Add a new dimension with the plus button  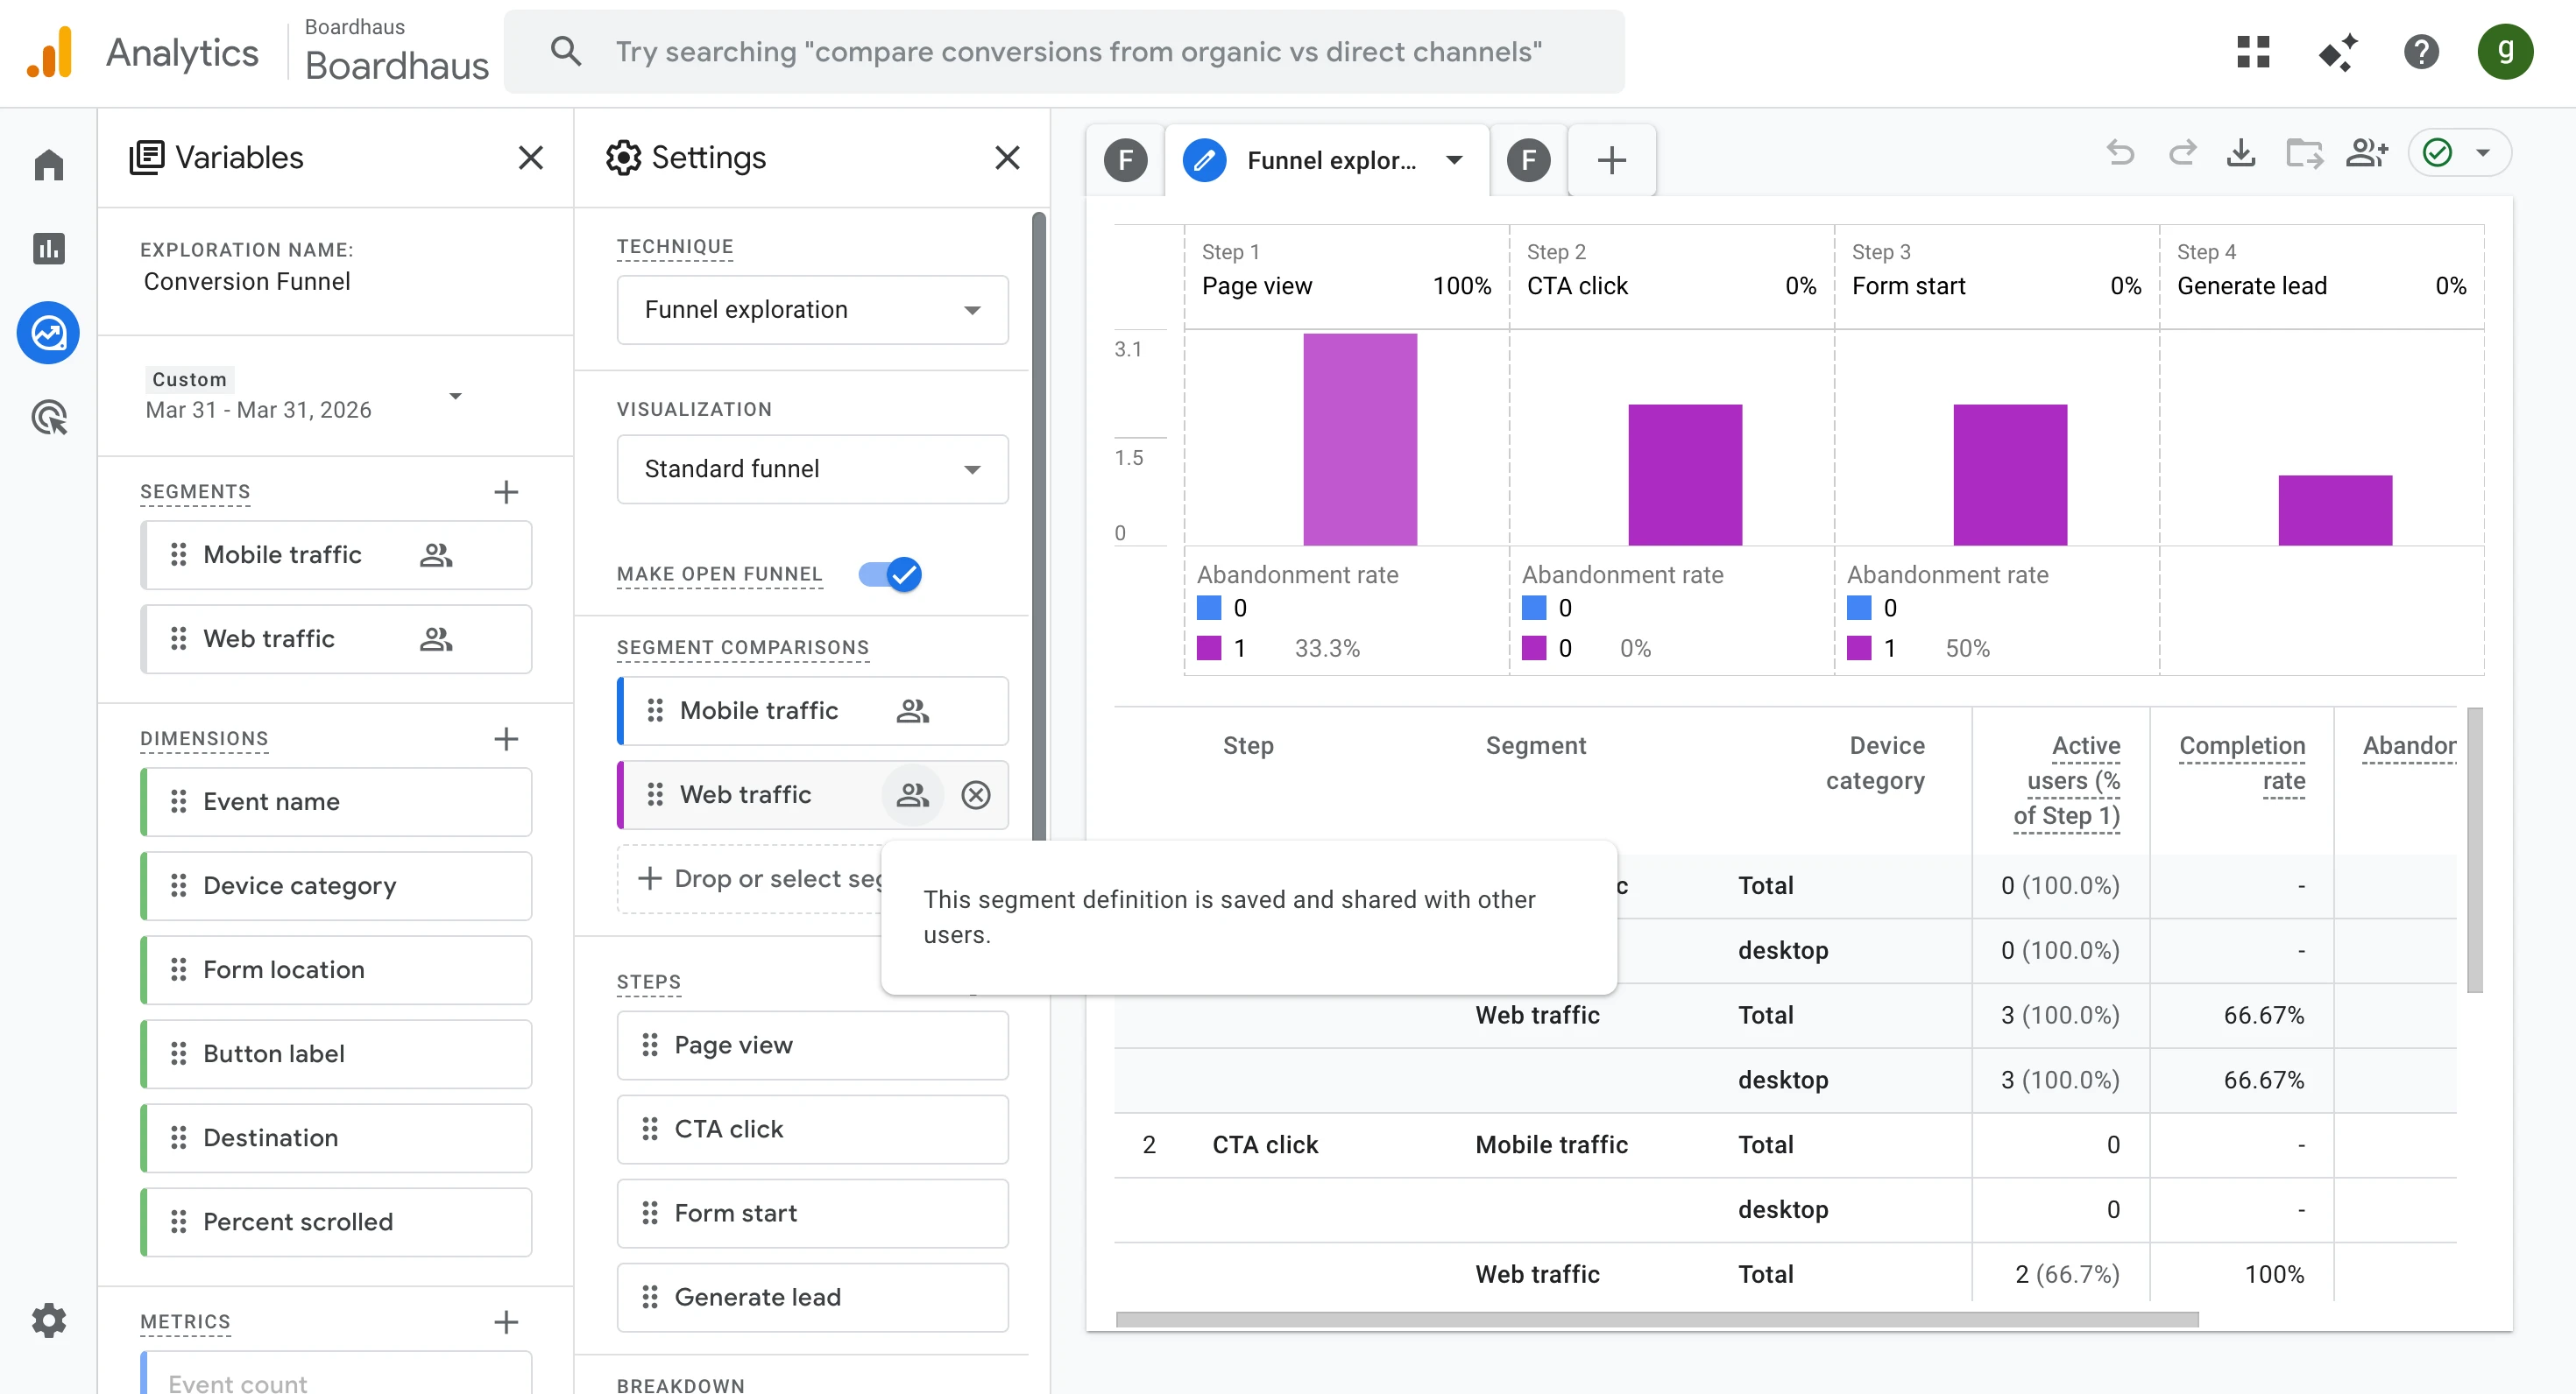pyautogui.click(x=507, y=740)
